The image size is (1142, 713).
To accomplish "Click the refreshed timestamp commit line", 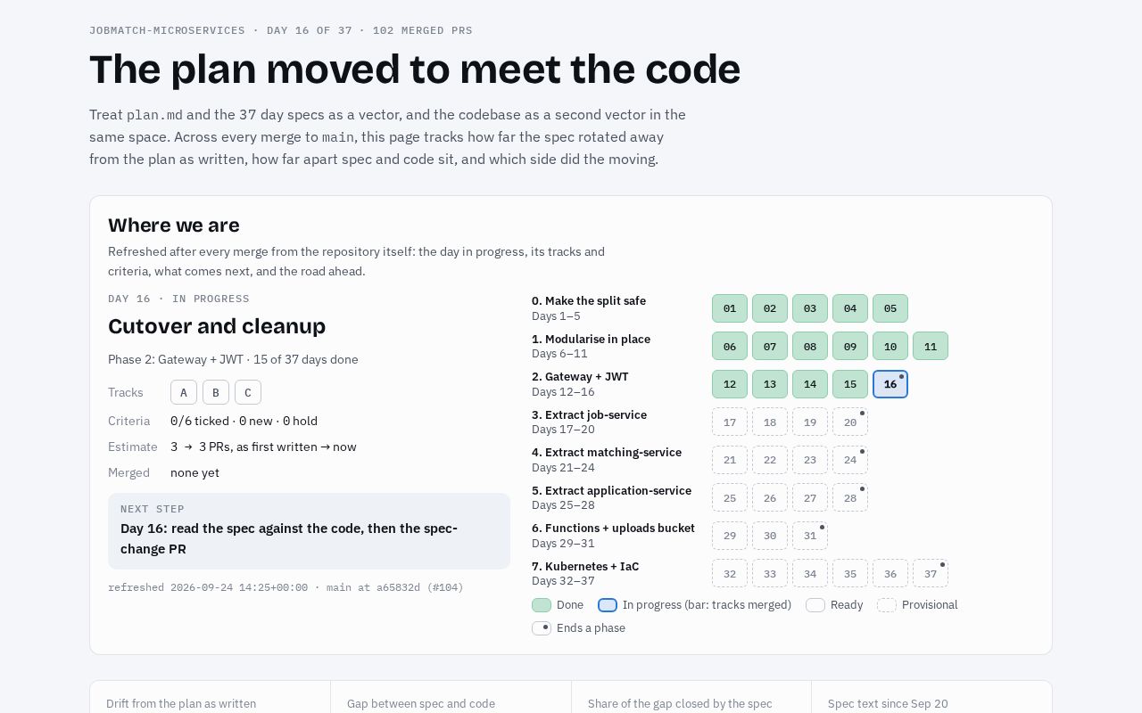I will coord(285,587).
